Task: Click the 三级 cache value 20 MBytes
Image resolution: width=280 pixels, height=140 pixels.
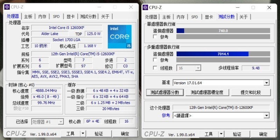Action: click(111, 109)
